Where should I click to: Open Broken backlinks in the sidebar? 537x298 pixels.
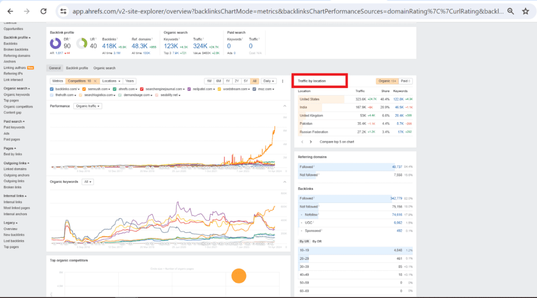click(16, 50)
